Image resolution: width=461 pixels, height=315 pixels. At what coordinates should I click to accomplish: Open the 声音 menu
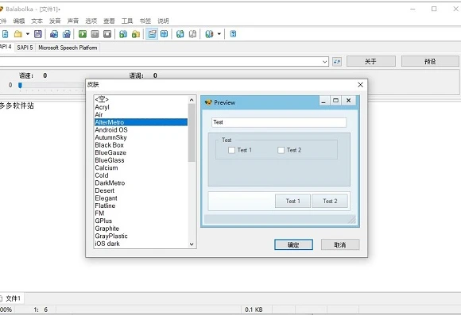[x=73, y=21]
